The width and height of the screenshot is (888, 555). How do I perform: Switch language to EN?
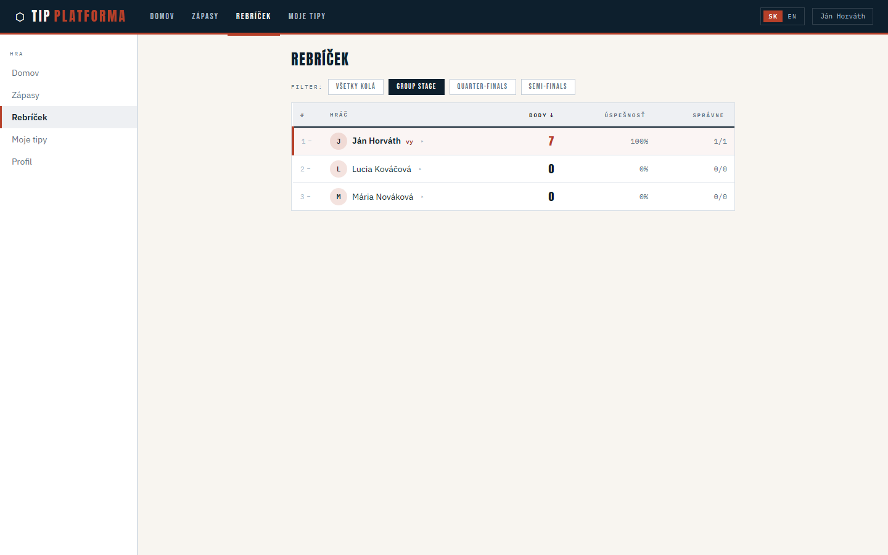tap(792, 17)
